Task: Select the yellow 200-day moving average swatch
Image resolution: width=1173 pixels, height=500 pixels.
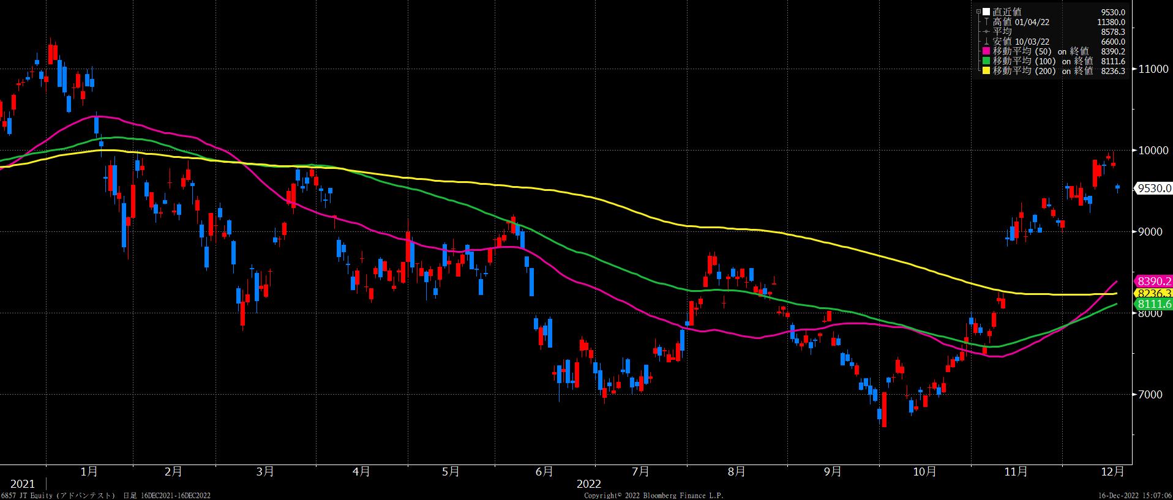Action: click(986, 71)
